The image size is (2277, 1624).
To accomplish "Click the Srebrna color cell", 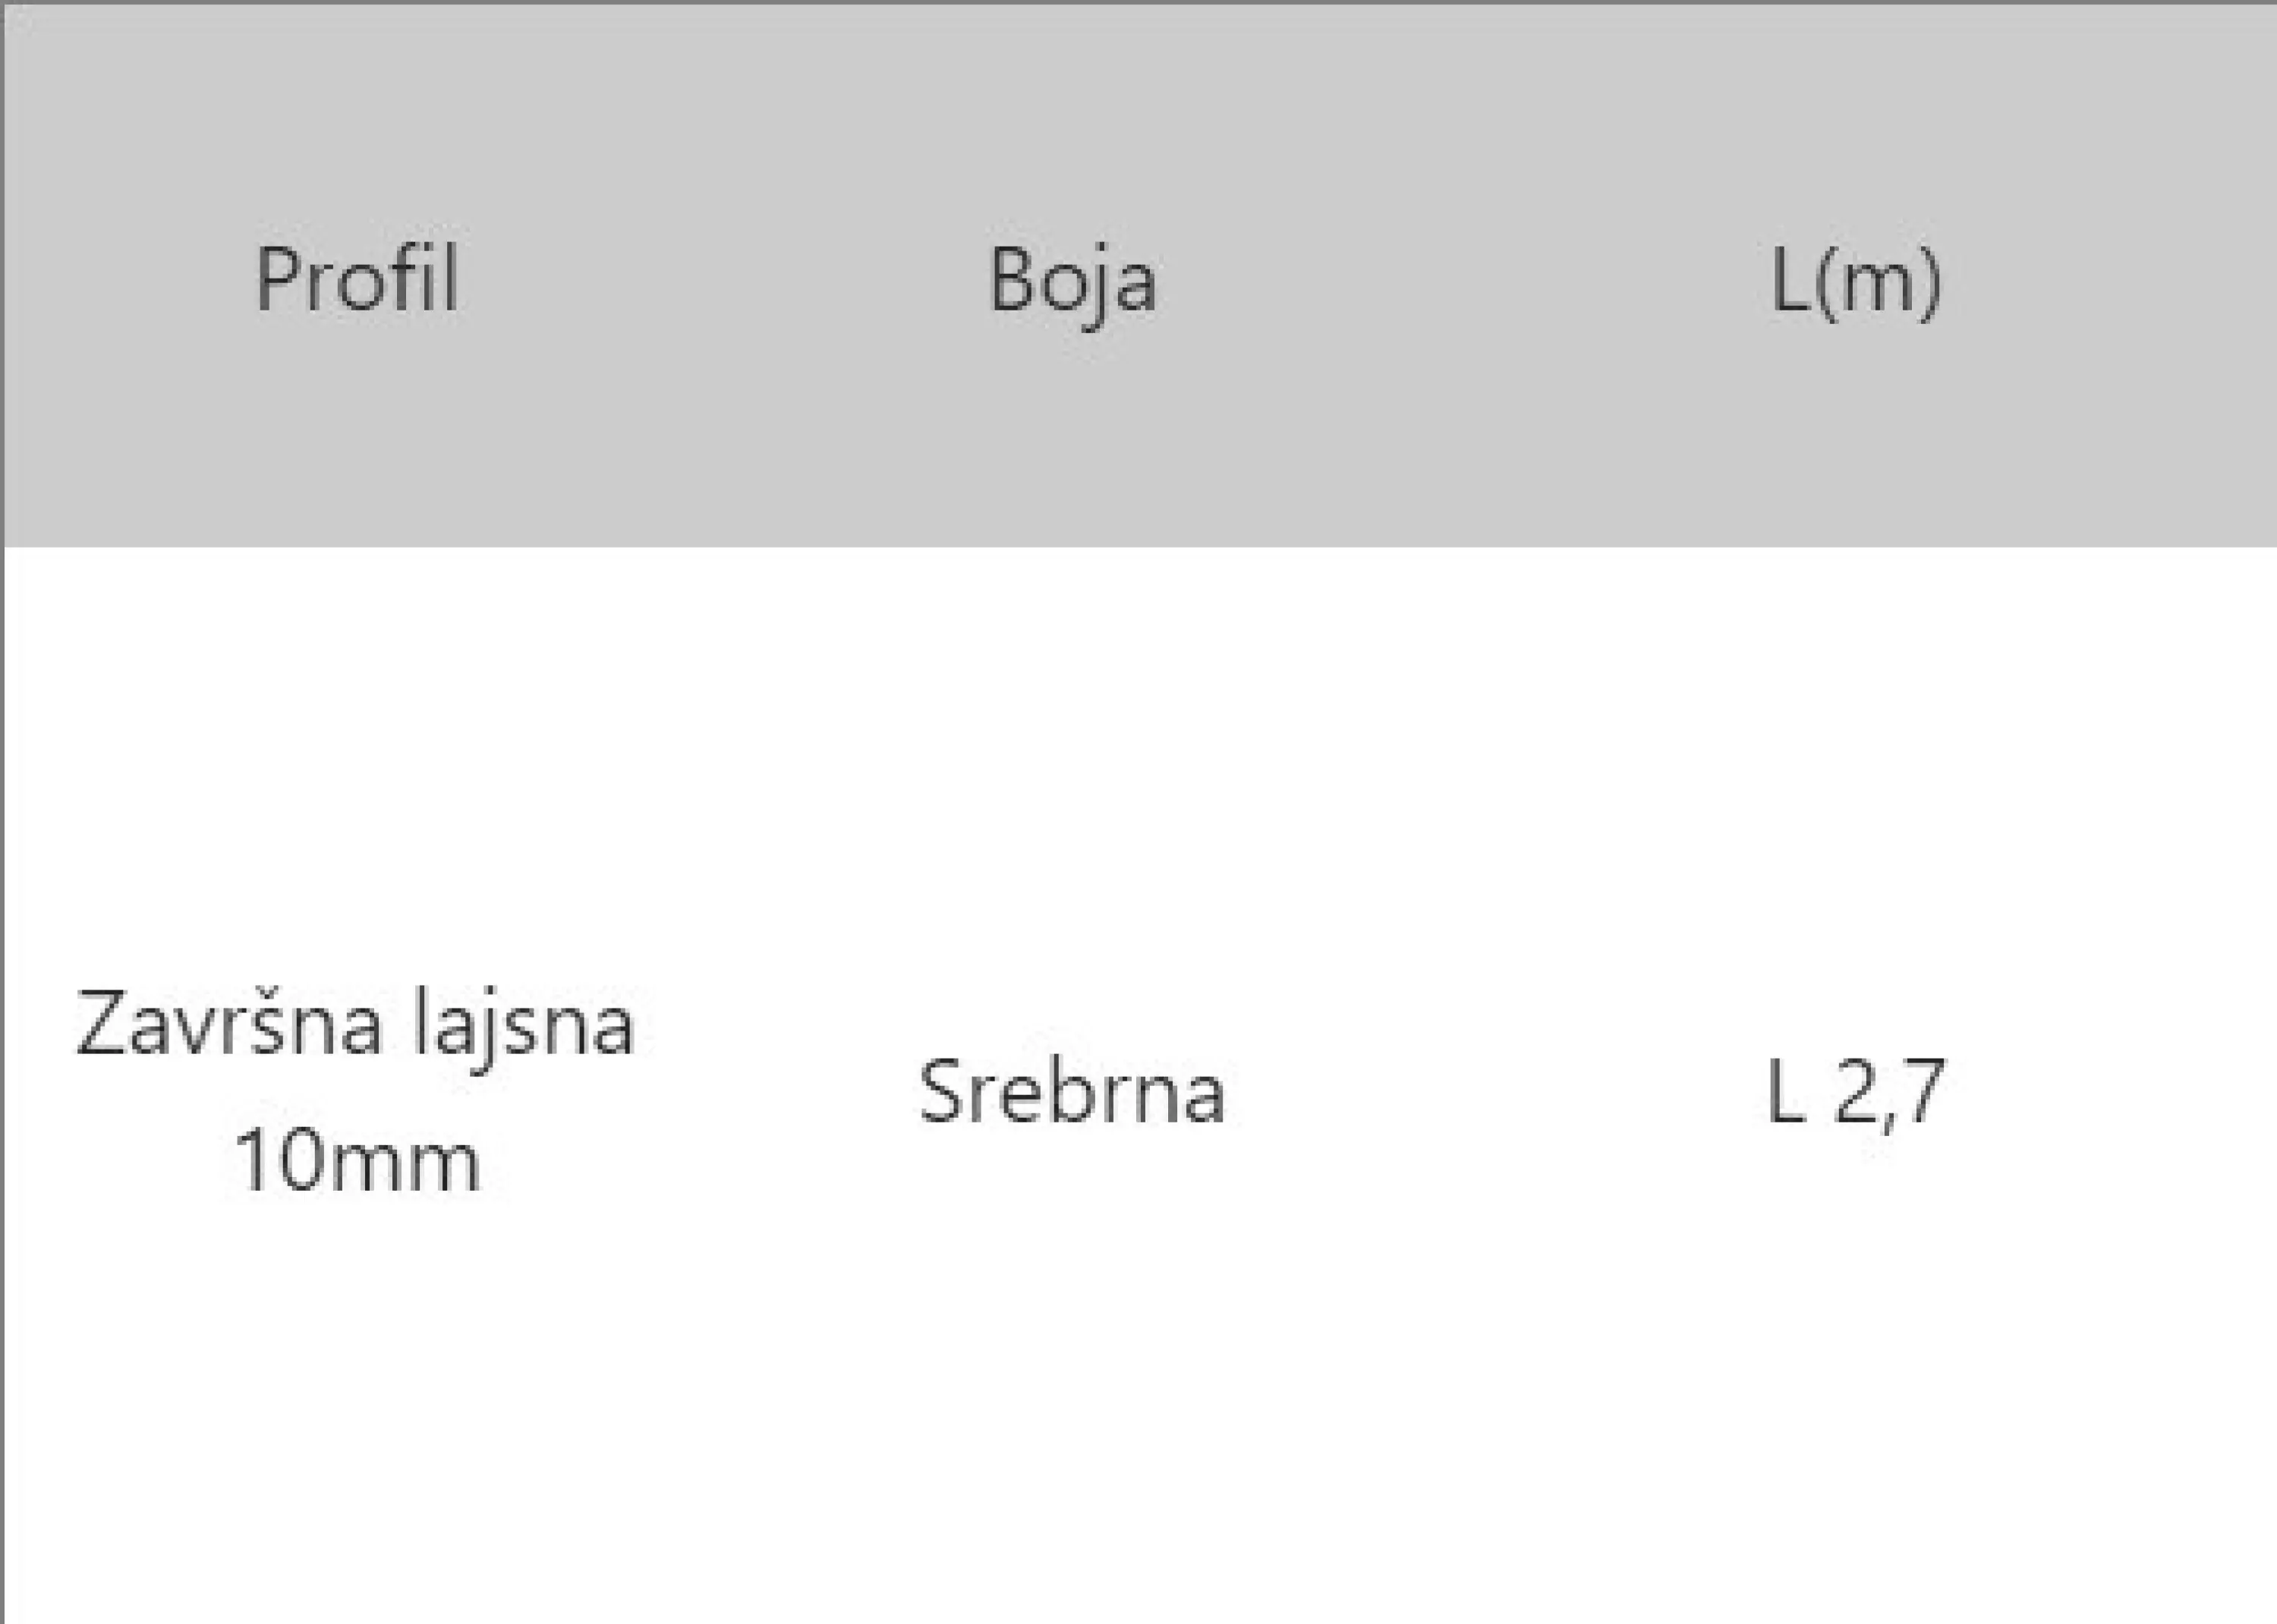I will 1072,1092.
